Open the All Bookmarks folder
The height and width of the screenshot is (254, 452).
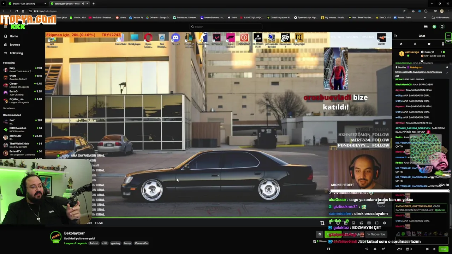click(441, 18)
